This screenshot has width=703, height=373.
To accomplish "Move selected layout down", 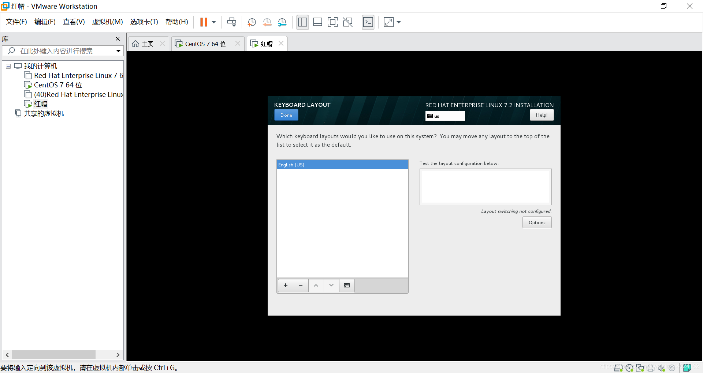I will 331,285.
